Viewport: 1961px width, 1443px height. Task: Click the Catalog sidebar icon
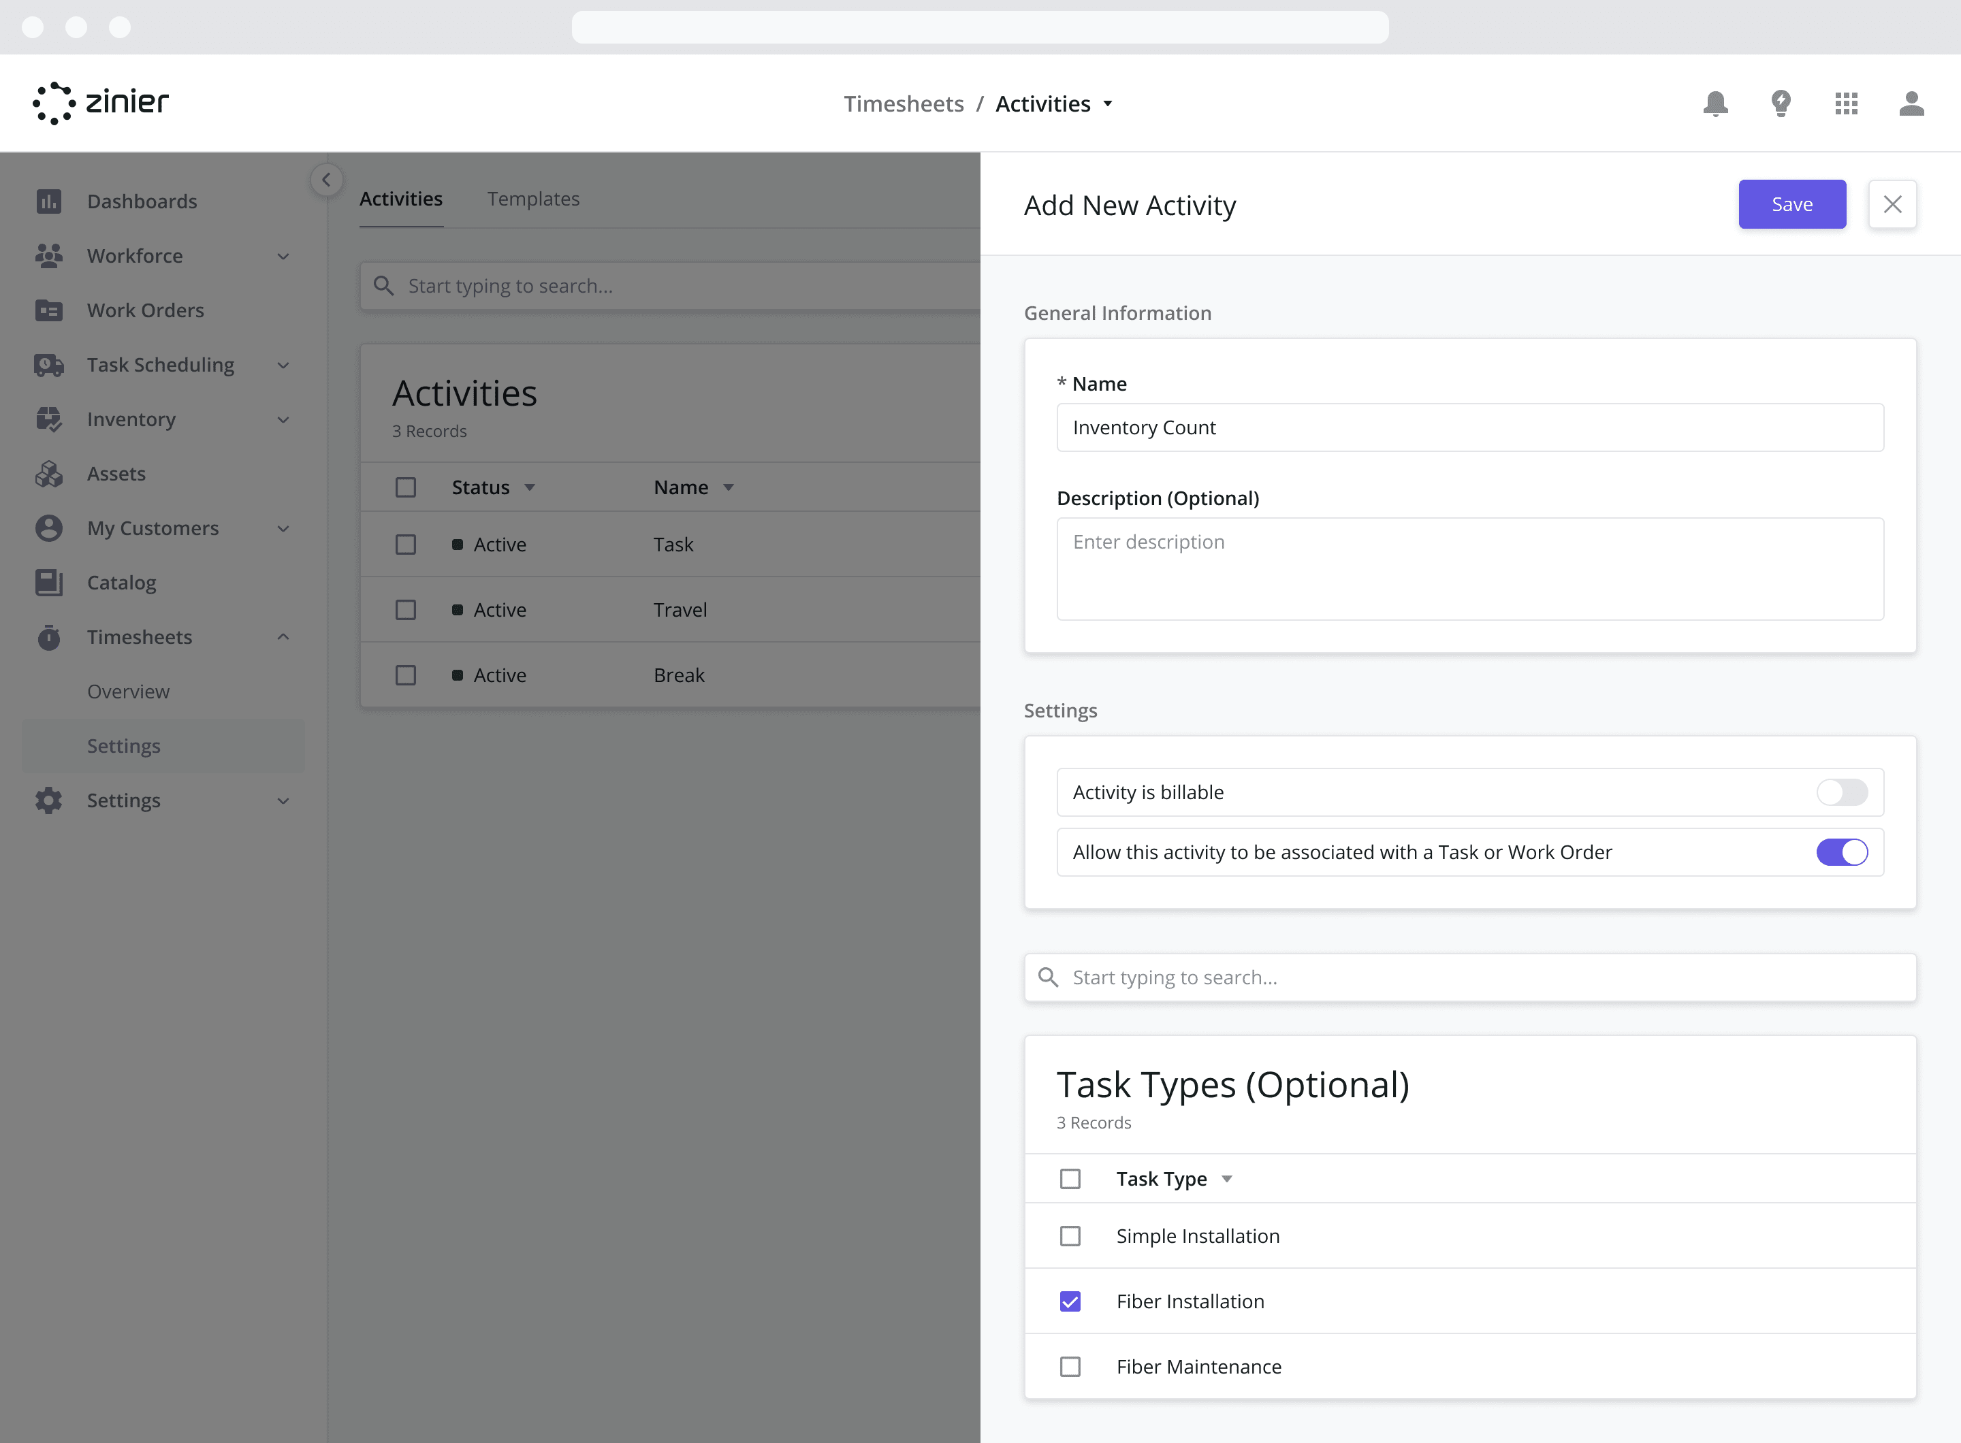(49, 581)
